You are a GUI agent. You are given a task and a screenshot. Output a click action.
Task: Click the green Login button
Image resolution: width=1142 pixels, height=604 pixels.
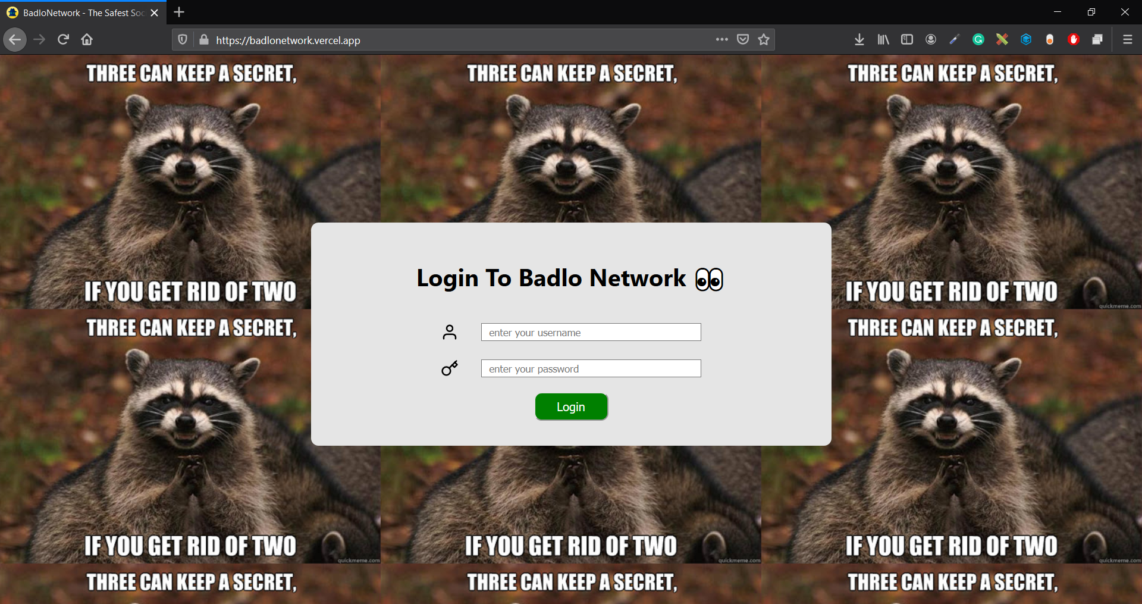coord(571,407)
